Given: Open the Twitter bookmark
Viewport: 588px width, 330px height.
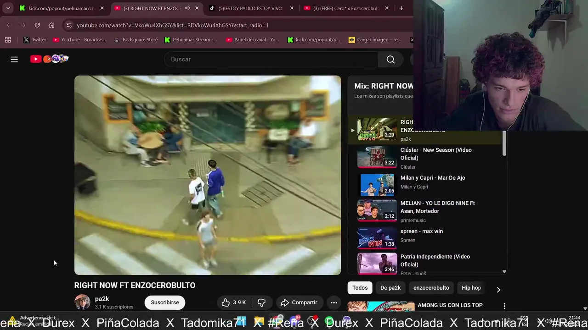Looking at the screenshot, I should 35,40.
